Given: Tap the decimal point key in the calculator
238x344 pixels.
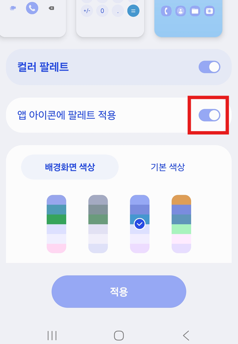Looking at the screenshot, I should 117,11.
